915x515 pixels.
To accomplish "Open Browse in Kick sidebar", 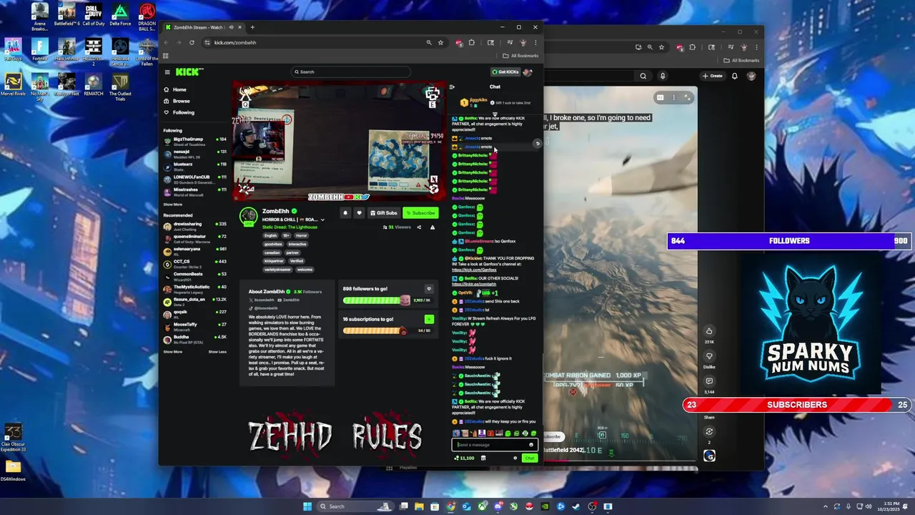I will pyautogui.click(x=177, y=101).
